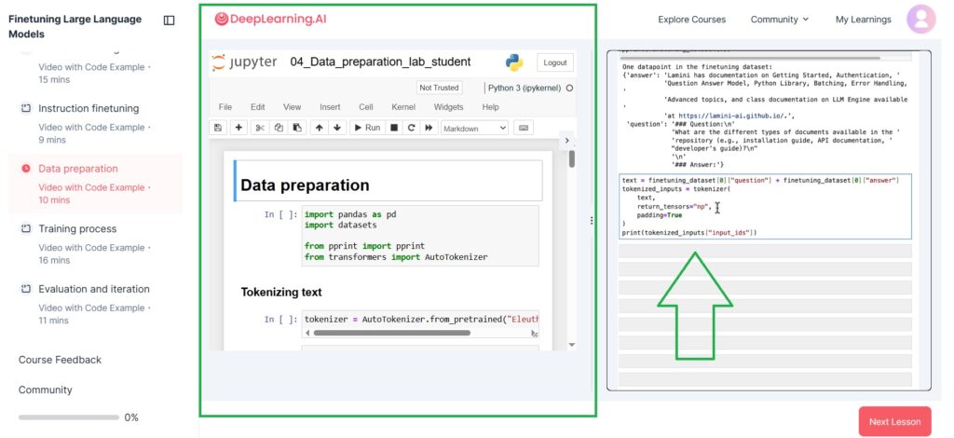Cut the selected cell with the scissors icon
This screenshot has width=954, height=438.
pos(261,128)
